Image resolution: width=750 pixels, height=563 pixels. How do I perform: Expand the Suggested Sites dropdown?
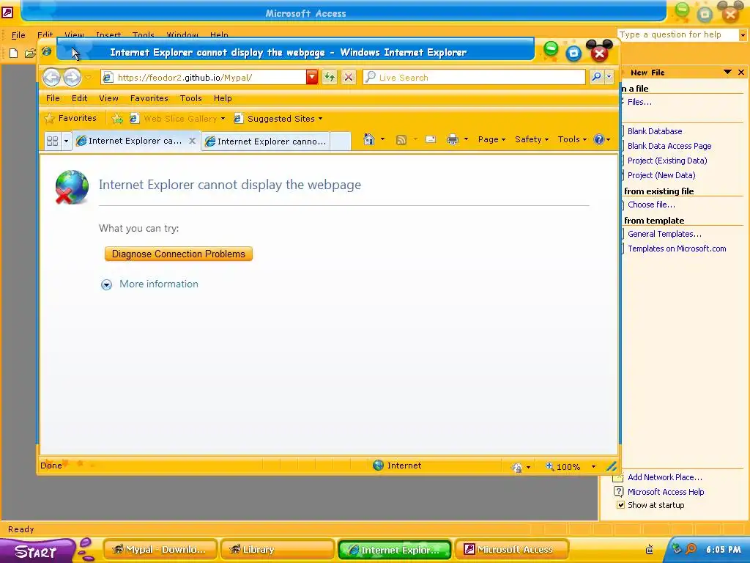321,119
